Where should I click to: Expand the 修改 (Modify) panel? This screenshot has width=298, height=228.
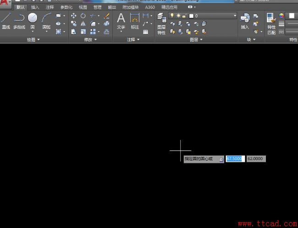pyautogui.click(x=90, y=39)
